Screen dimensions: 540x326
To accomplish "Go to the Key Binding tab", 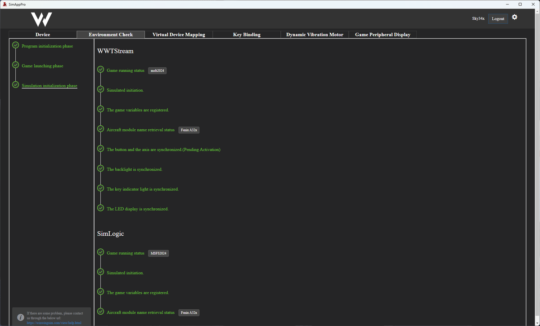I will coord(247,35).
